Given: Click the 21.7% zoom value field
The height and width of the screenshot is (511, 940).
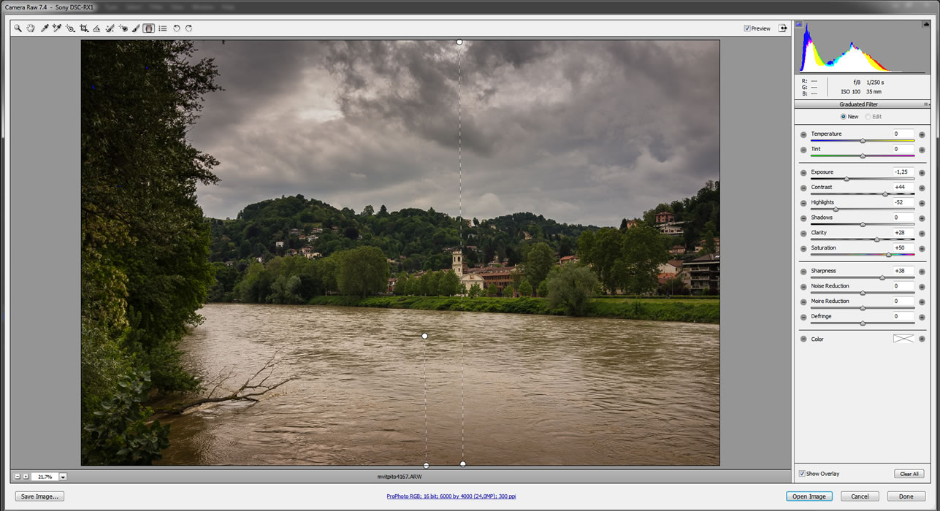Looking at the screenshot, I should point(45,477).
